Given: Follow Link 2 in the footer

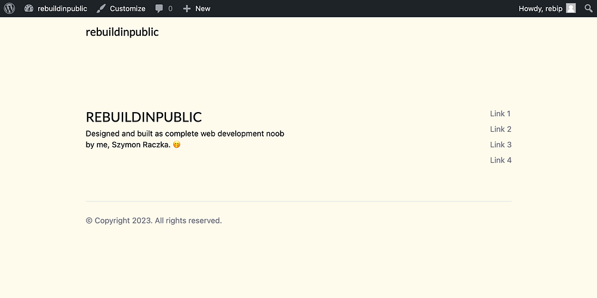Looking at the screenshot, I should click(501, 129).
